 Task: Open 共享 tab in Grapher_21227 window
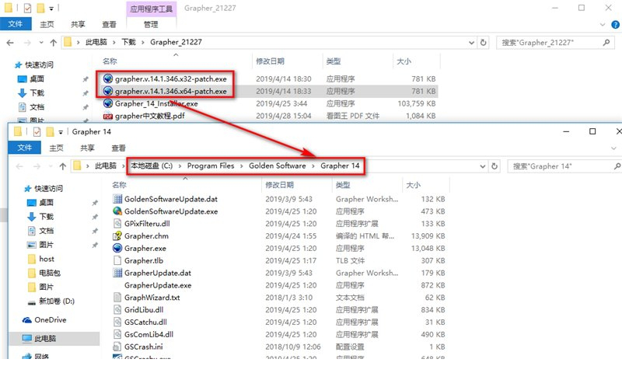coord(78,24)
